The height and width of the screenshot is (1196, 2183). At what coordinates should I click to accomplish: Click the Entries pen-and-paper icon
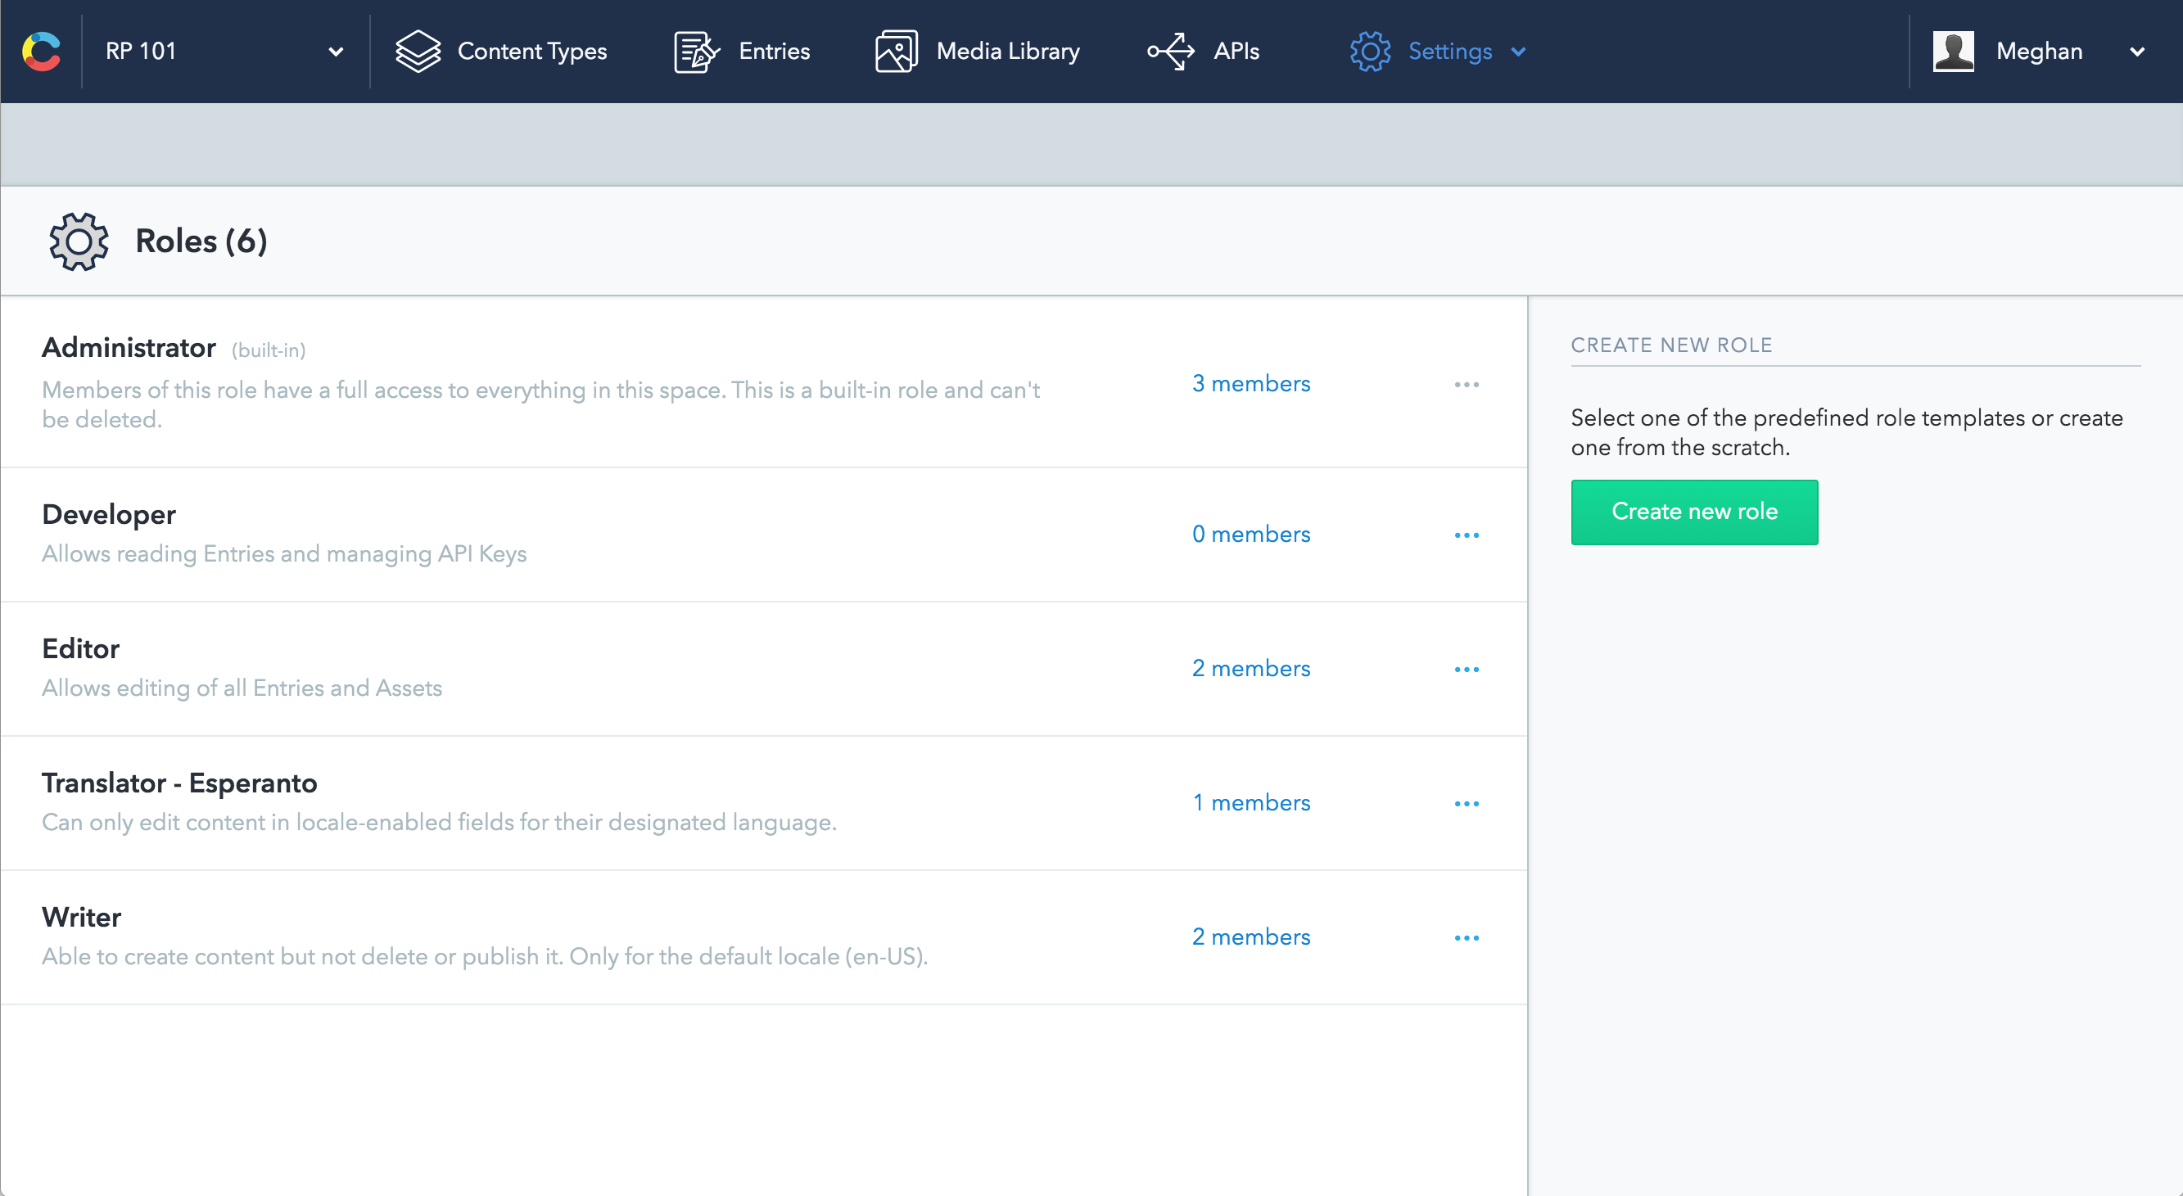696,52
